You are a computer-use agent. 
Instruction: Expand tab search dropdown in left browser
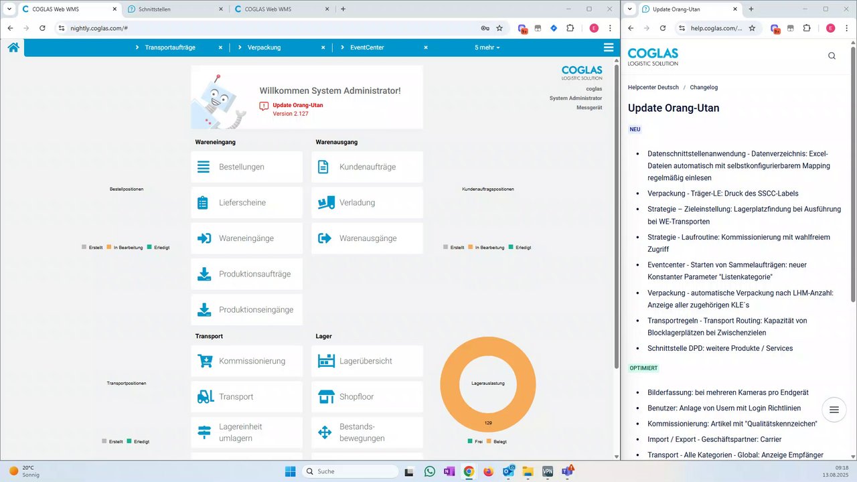point(9,9)
